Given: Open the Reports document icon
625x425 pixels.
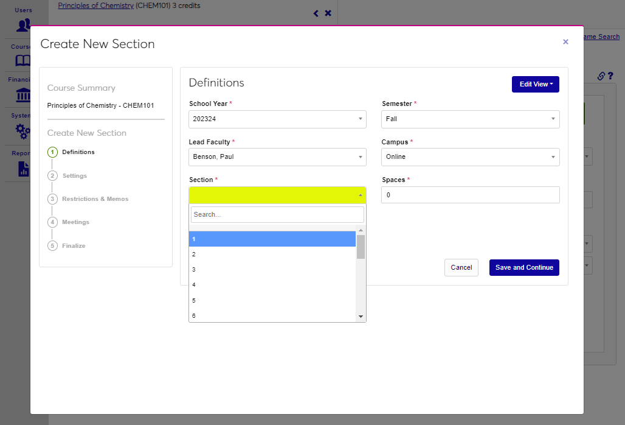Looking at the screenshot, I should coord(23,168).
